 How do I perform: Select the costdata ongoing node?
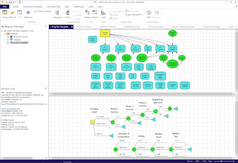click(185, 85)
